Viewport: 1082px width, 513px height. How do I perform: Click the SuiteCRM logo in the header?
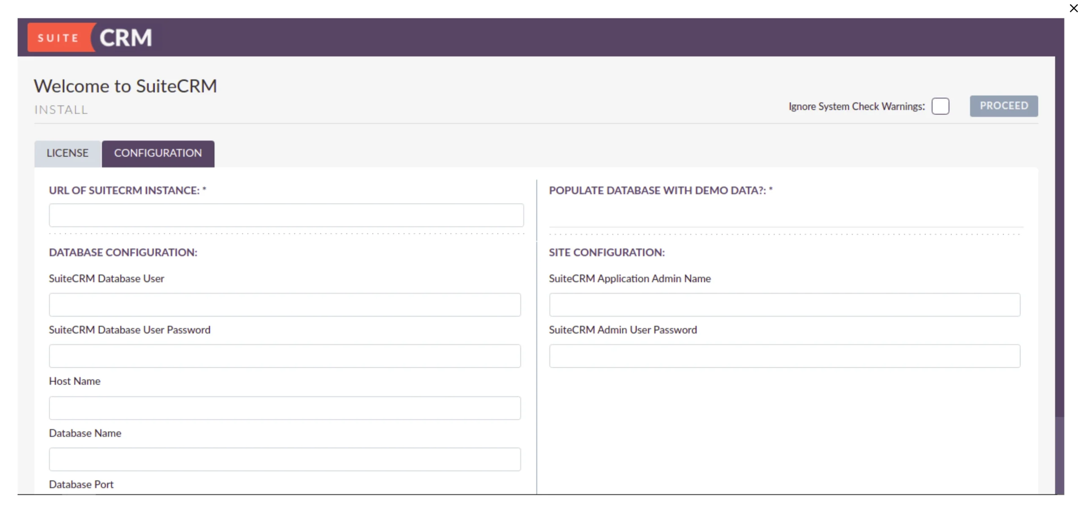(x=90, y=37)
